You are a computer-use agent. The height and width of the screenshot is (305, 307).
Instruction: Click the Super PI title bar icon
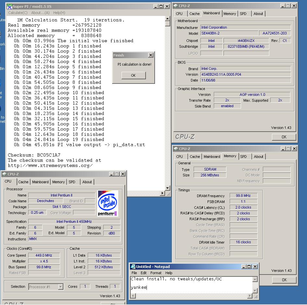[x=9, y=6]
